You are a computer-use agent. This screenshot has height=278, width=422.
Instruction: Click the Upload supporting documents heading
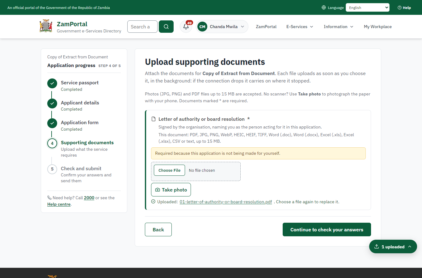[205, 62]
